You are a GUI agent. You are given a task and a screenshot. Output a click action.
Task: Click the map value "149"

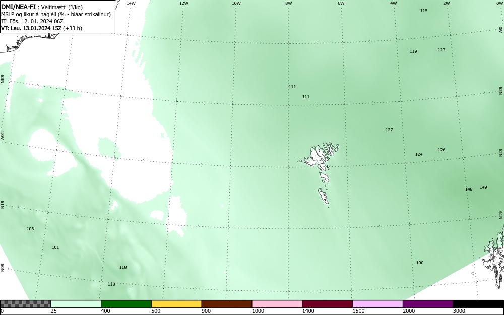483,187
